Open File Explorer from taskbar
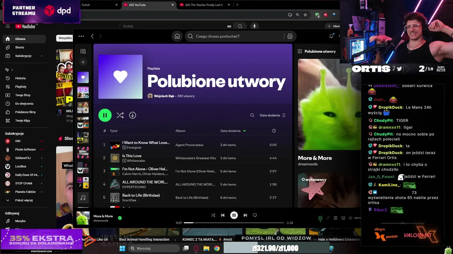The image size is (453, 254). click(206, 248)
